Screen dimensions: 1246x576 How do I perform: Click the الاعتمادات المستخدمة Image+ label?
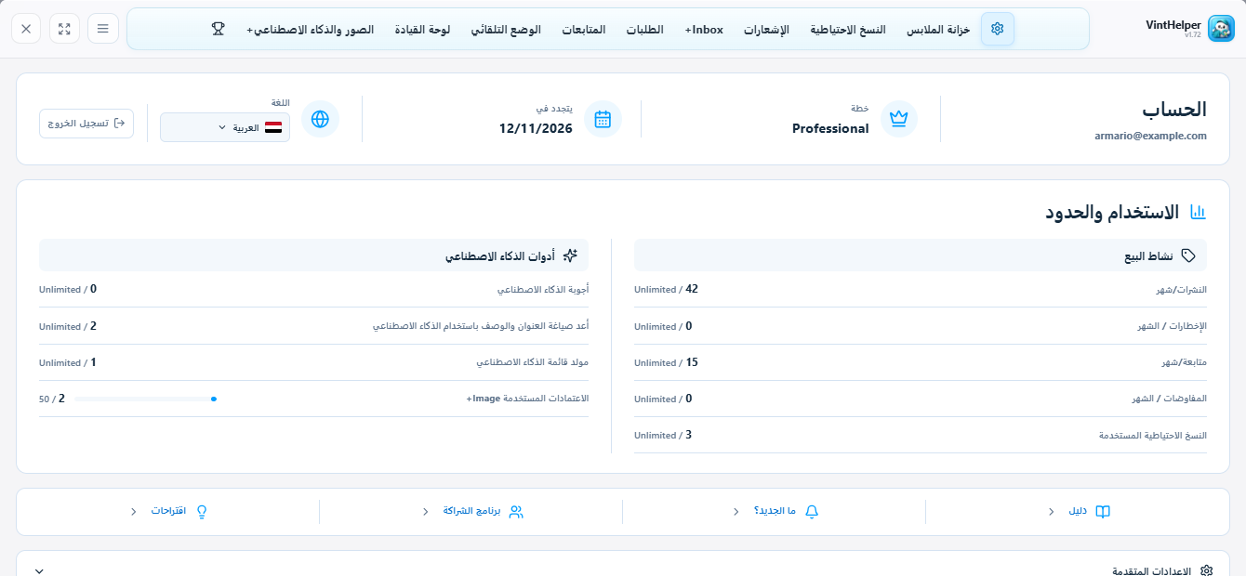[x=527, y=399]
